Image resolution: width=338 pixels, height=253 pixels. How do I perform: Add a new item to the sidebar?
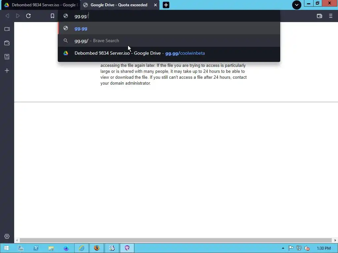(7, 70)
